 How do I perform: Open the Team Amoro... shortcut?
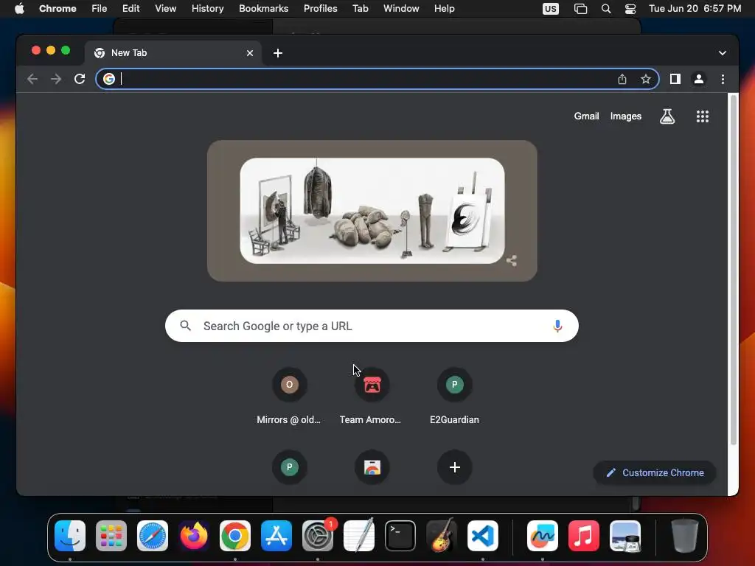click(x=371, y=396)
